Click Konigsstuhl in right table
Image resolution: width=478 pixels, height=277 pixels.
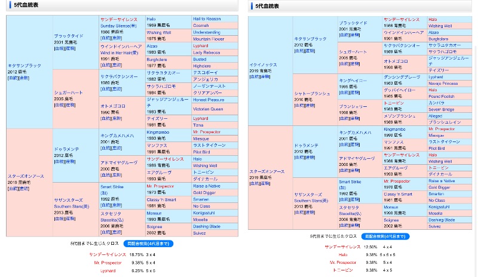(x=439, y=207)
